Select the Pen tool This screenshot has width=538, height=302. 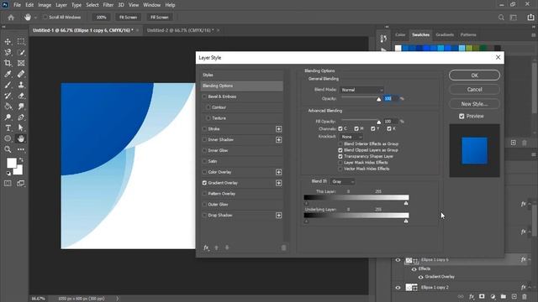pyautogui.click(x=21, y=117)
